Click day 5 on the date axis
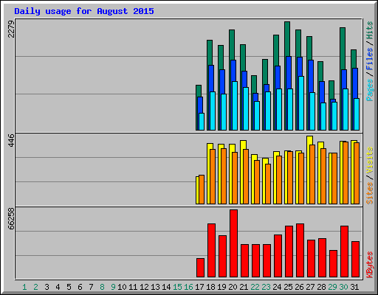Image resolution: width=378 pixels, height=295 pixels. 69,287
